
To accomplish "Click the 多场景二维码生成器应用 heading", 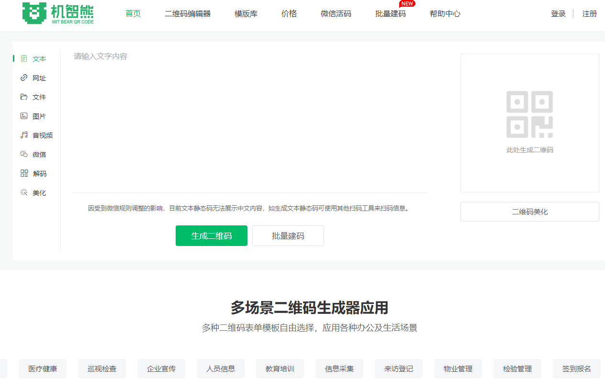I will coord(309,308).
